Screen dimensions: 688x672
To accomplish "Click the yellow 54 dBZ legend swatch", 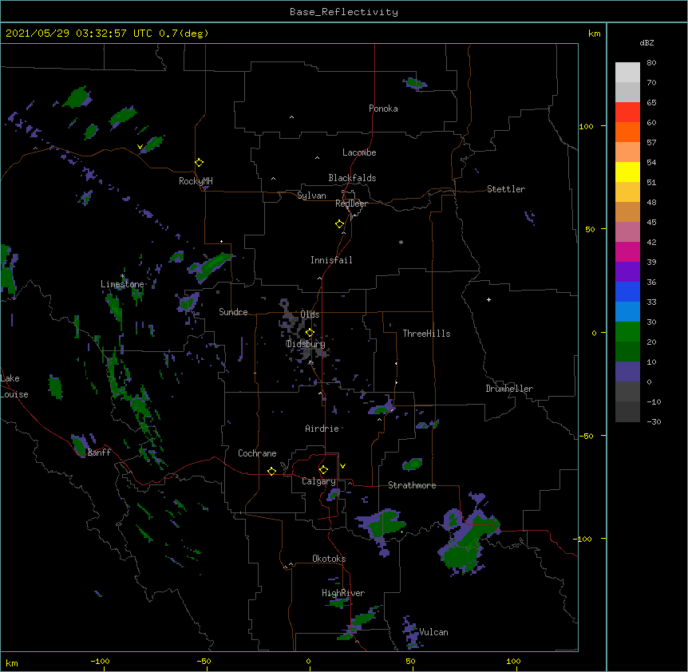I will click(x=627, y=172).
